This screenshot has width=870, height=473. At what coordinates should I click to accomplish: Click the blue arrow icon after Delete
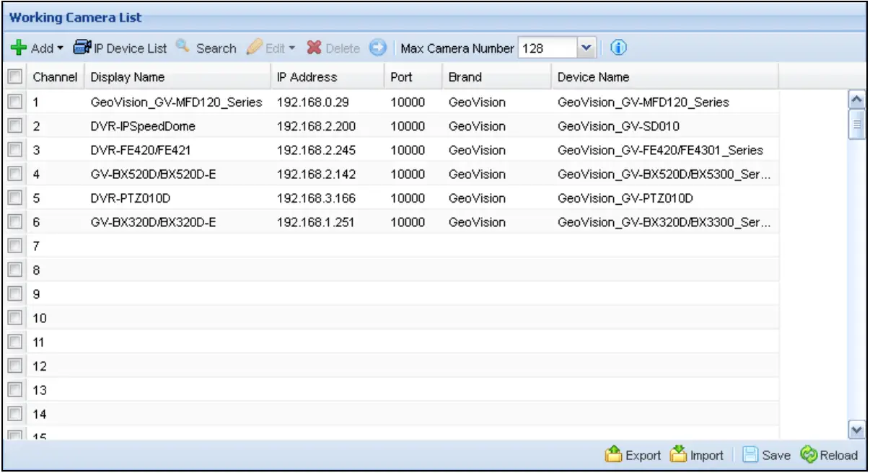[378, 48]
